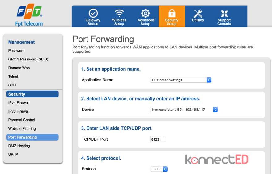272x174 pixels.
Task: Open the Utilities tab
Action: click(198, 16)
